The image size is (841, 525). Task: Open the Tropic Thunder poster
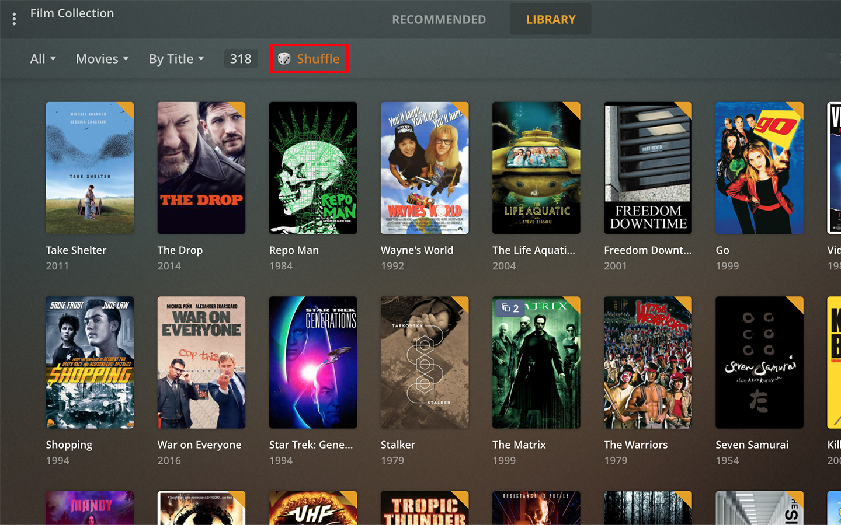[x=425, y=508]
